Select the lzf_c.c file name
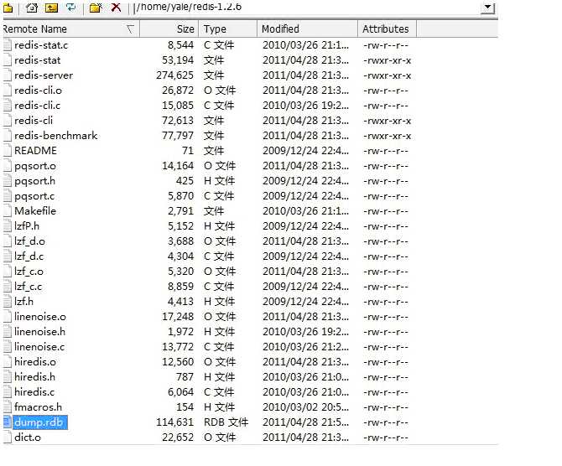 click(x=29, y=287)
